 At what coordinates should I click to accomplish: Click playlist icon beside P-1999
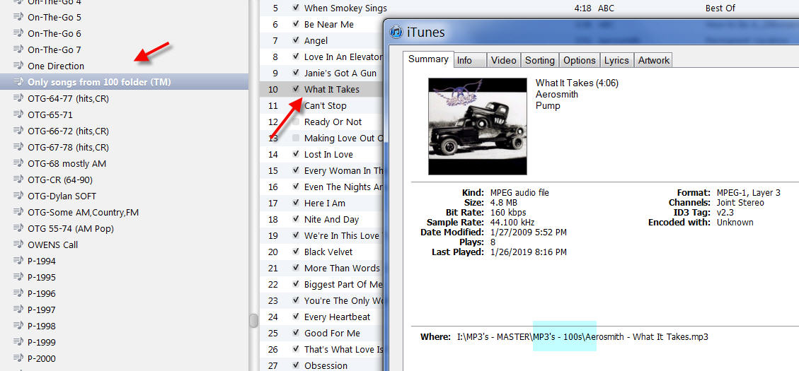coord(19,342)
